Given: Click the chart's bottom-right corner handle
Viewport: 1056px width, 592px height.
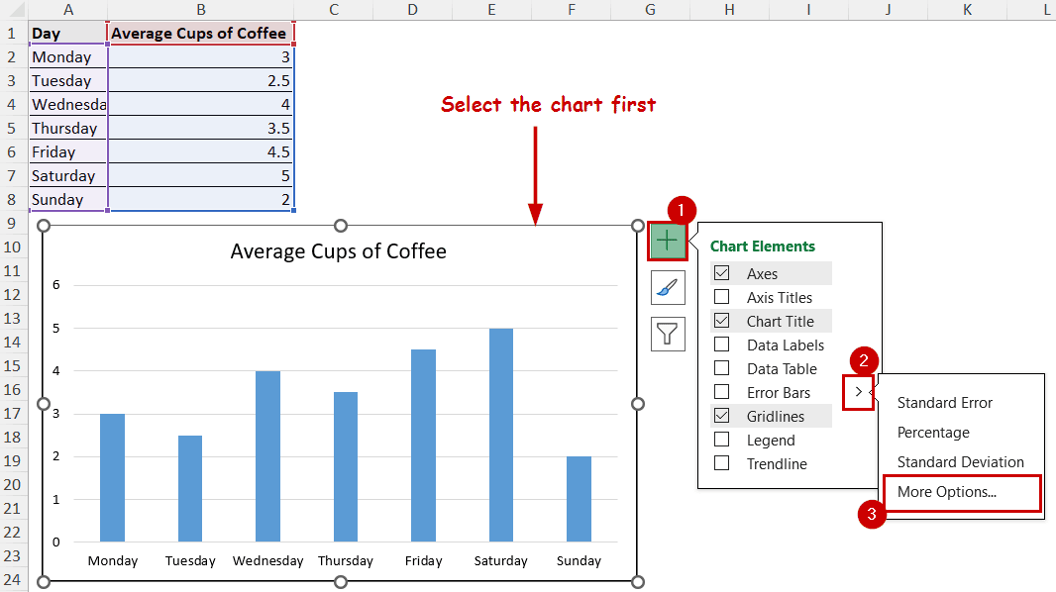Looking at the screenshot, I should click(638, 582).
